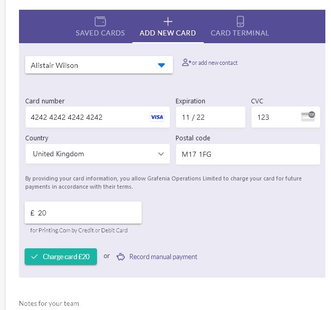The height and width of the screenshot is (310, 331).
Task: Click the checkmark icon on Charge card
Action: tap(34, 257)
